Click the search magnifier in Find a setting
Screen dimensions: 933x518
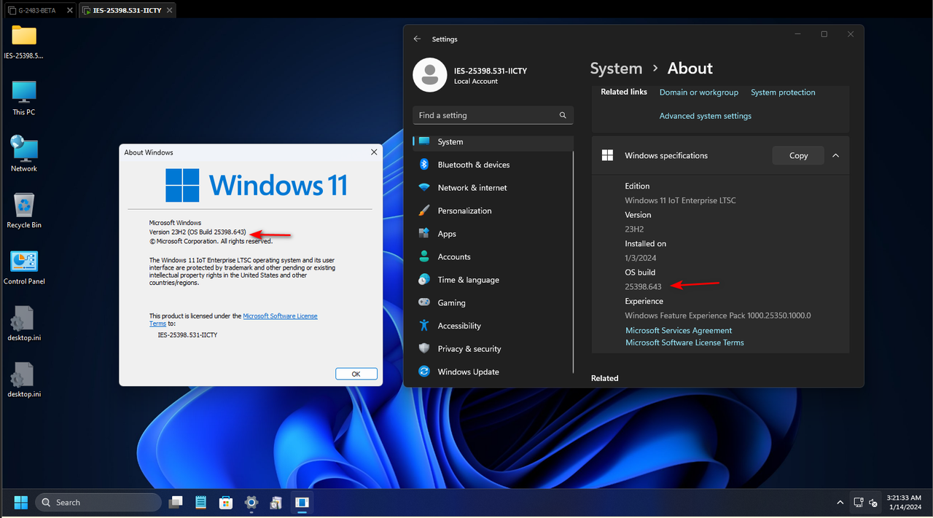[563, 115]
